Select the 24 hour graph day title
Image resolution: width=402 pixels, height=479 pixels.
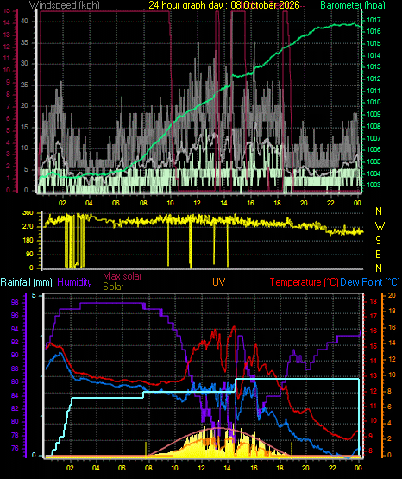point(224,4)
